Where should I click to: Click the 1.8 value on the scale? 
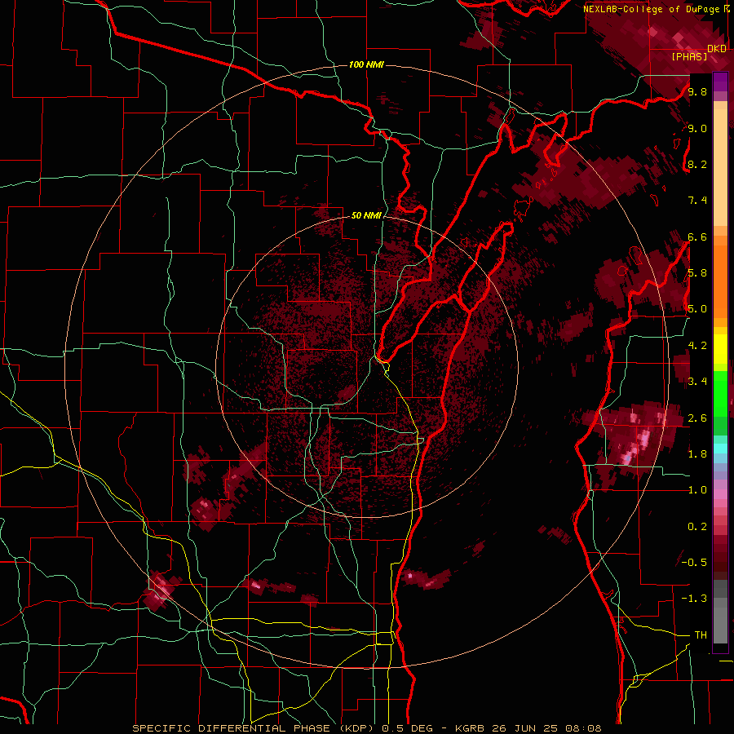coord(697,454)
